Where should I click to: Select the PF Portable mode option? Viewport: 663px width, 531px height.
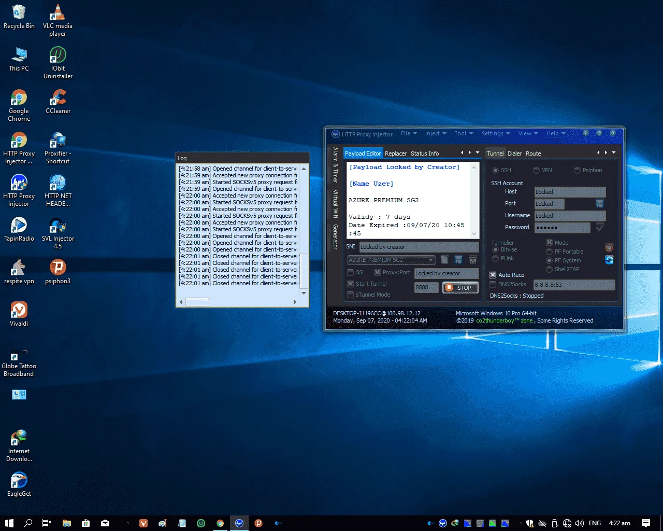549,251
